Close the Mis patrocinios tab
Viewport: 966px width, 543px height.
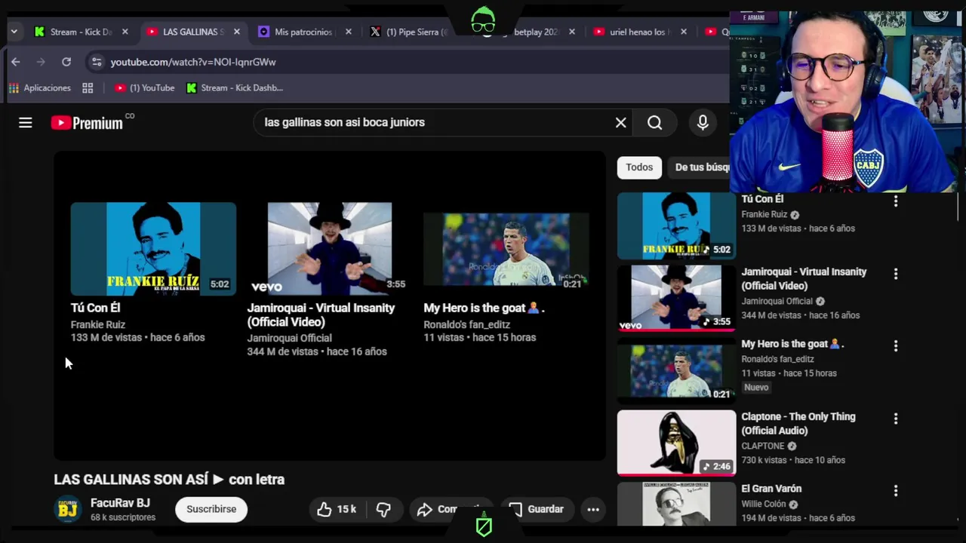(349, 32)
